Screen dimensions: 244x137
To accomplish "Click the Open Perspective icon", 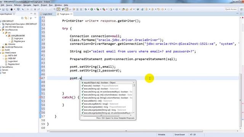I will [241, 9].
